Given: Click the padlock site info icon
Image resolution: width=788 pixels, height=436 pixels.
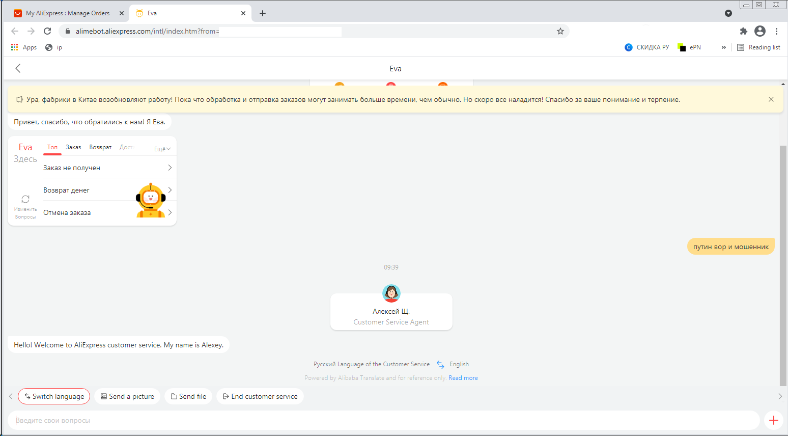Looking at the screenshot, I should [x=67, y=31].
